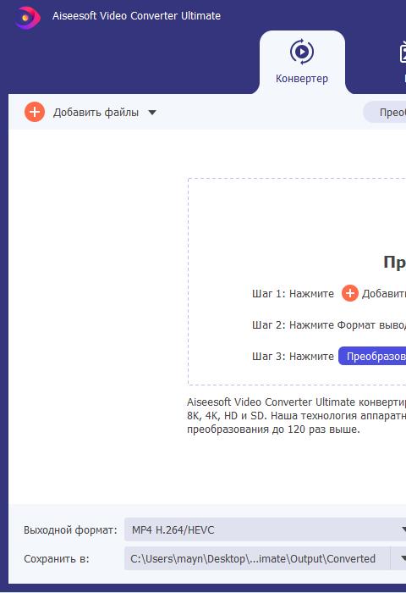Click the Преобразовать button in Шаг 3
The width and height of the screenshot is (406, 593).
tap(372, 356)
